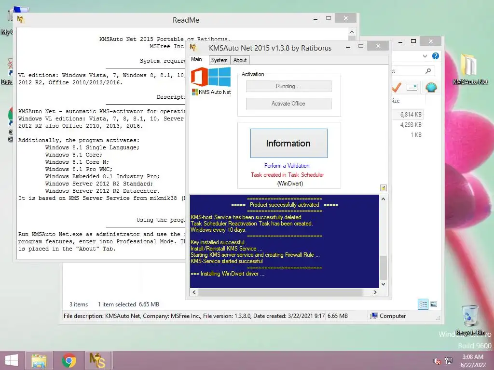This screenshot has width=494, height=370.
Task: Click Task created in Task Scheduler link
Action: (288, 174)
